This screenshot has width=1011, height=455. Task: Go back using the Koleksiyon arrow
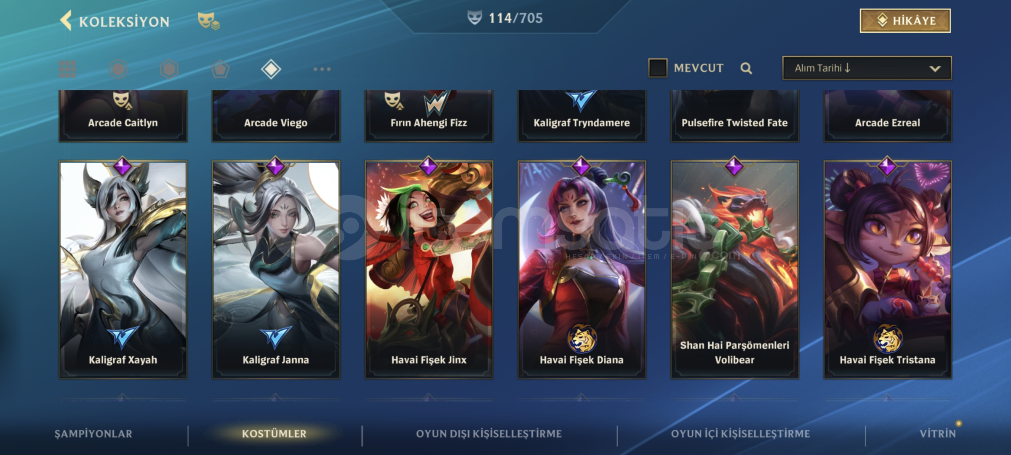pyautogui.click(x=66, y=21)
